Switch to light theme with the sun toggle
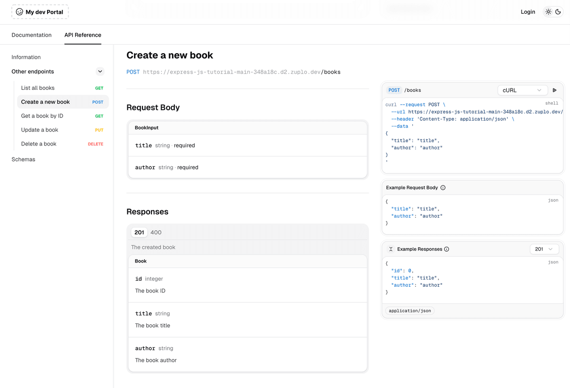This screenshot has width=570, height=388. coord(548,11)
